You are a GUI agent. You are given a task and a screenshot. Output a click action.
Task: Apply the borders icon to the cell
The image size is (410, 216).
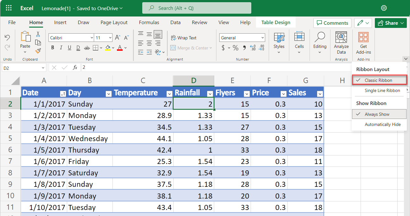(96, 48)
